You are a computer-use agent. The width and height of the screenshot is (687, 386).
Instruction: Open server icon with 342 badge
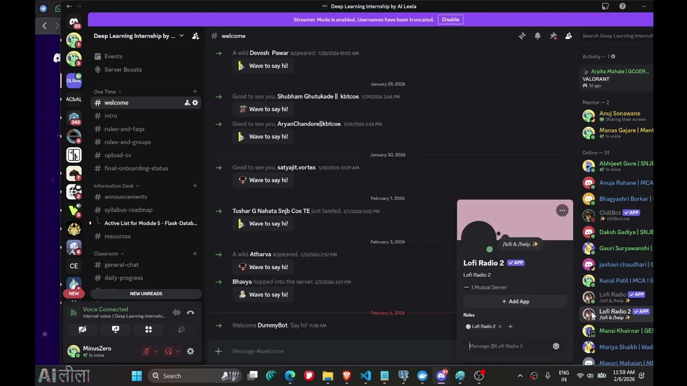tap(74, 117)
